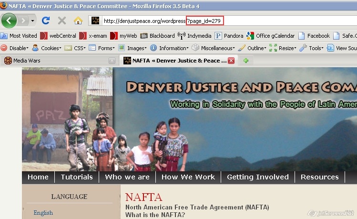The width and height of the screenshot is (357, 219).
Task: Expand the Cookies developer menu
Action: [47, 48]
